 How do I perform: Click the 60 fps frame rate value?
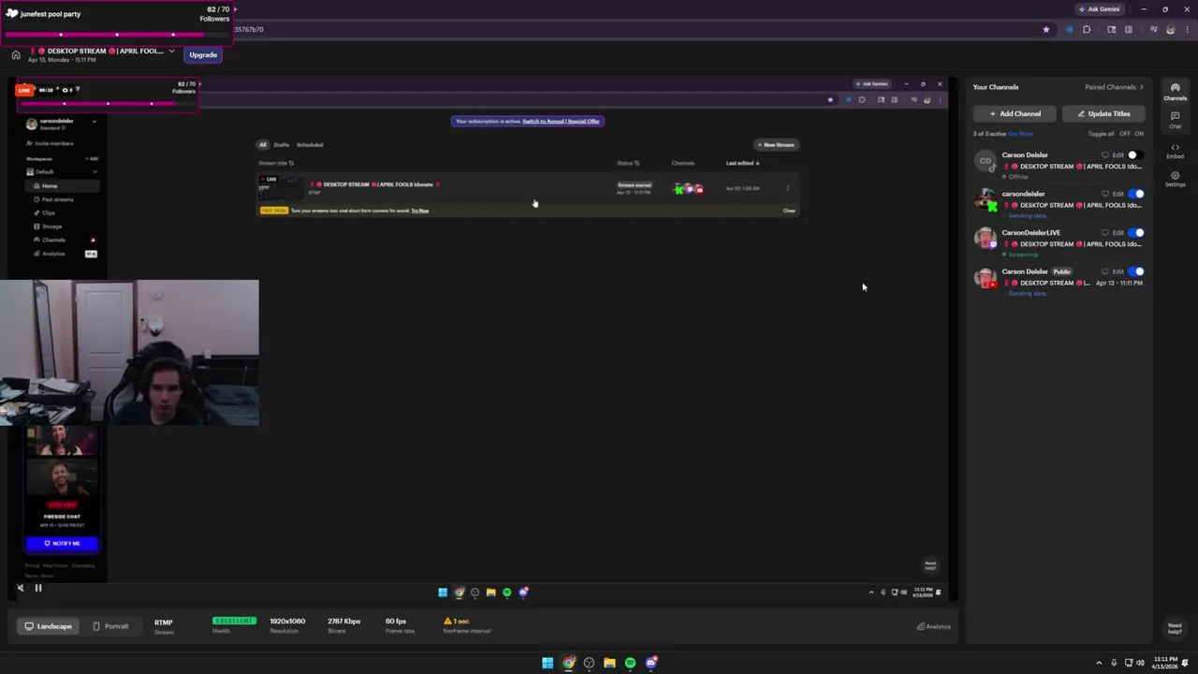coord(396,622)
